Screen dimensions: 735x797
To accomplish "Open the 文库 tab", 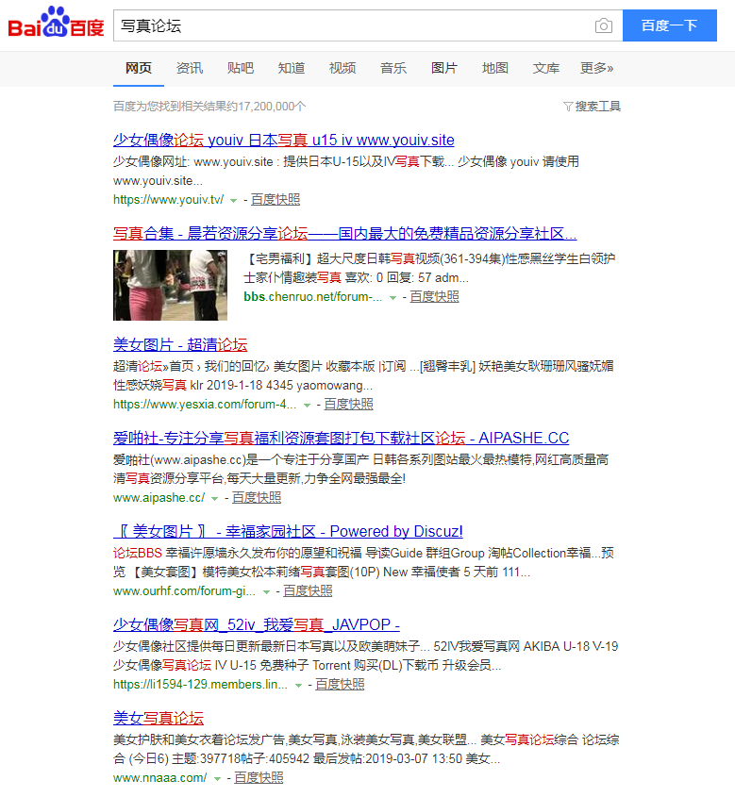I will tap(546, 68).
